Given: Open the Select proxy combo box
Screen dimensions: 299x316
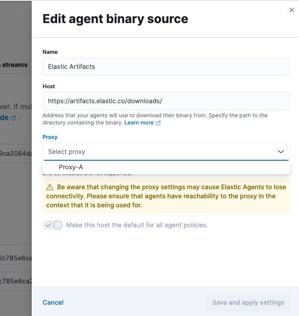Looking at the screenshot, I should (x=159, y=152).
